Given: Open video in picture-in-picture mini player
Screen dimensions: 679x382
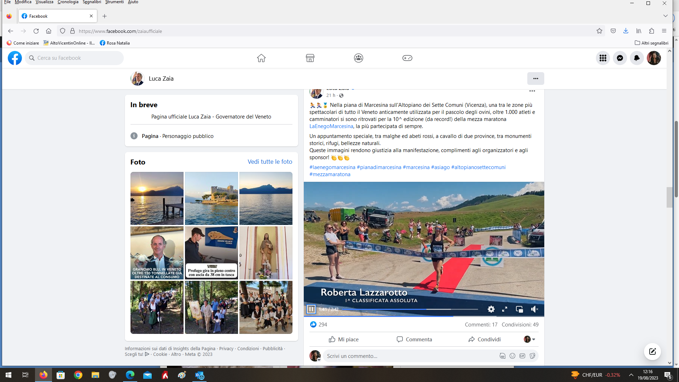Looking at the screenshot, I should pos(520,309).
